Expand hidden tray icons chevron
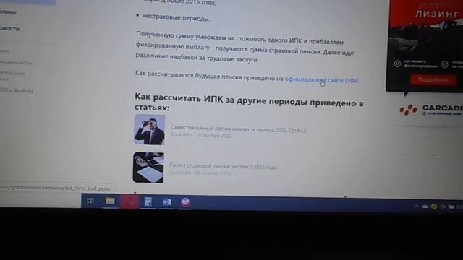The width and height of the screenshot is (463, 260). point(417,207)
